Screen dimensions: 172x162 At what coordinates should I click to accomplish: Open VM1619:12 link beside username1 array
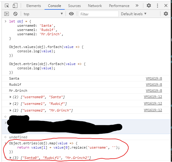(153, 103)
